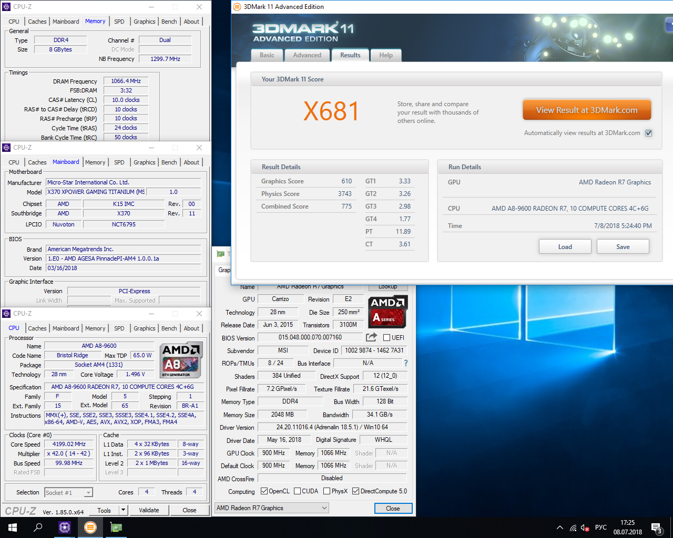Click the Save button in Run Details

coord(623,246)
